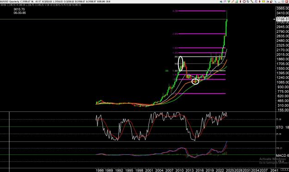Click the red candlestick toolbar icon

click(x=240, y=1)
